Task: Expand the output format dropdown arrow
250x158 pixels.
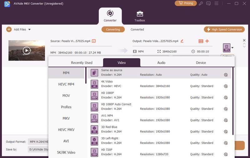Action: pyautogui.click(x=232, y=48)
